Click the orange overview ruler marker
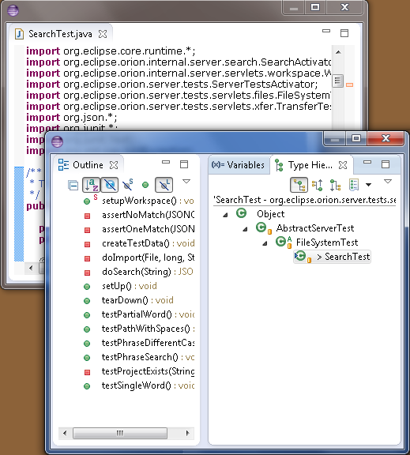 pos(350,85)
